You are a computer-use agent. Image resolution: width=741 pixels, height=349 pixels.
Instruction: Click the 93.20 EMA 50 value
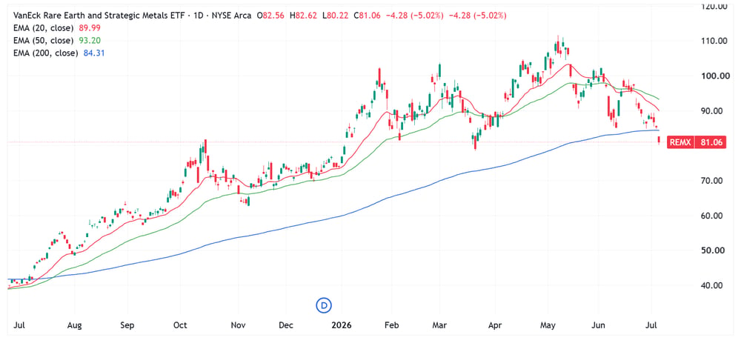tap(90, 41)
